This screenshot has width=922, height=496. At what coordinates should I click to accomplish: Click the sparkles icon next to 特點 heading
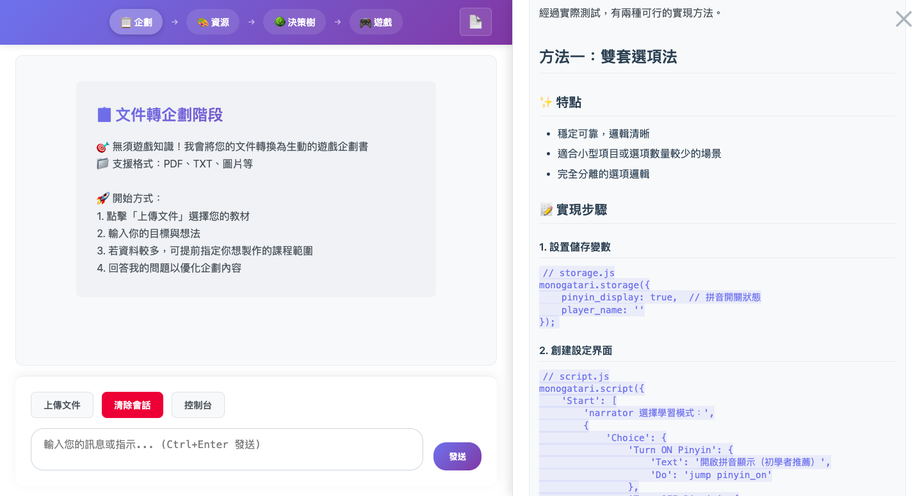point(546,101)
